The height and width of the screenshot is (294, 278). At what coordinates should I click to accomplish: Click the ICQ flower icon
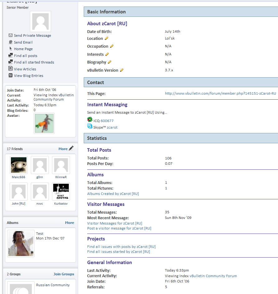pos(90,120)
